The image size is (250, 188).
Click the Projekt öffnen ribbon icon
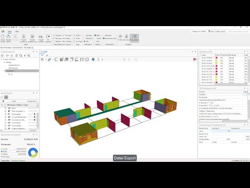pos(8,38)
